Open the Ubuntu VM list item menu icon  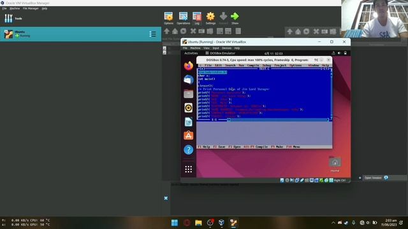coord(153,34)
